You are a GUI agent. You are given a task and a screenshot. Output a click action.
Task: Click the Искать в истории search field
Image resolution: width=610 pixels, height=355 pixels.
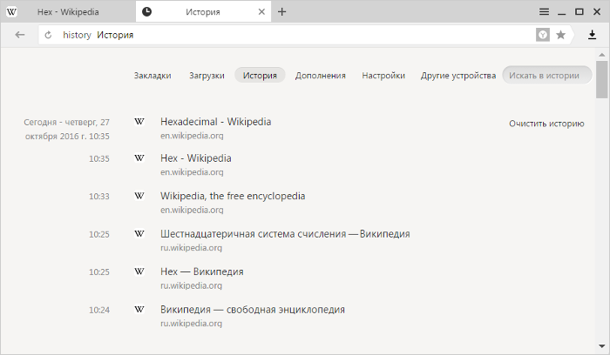coord(547,75)
